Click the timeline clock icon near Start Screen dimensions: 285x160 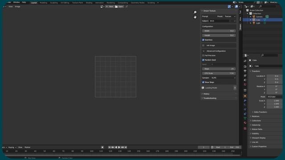[212, 147]
